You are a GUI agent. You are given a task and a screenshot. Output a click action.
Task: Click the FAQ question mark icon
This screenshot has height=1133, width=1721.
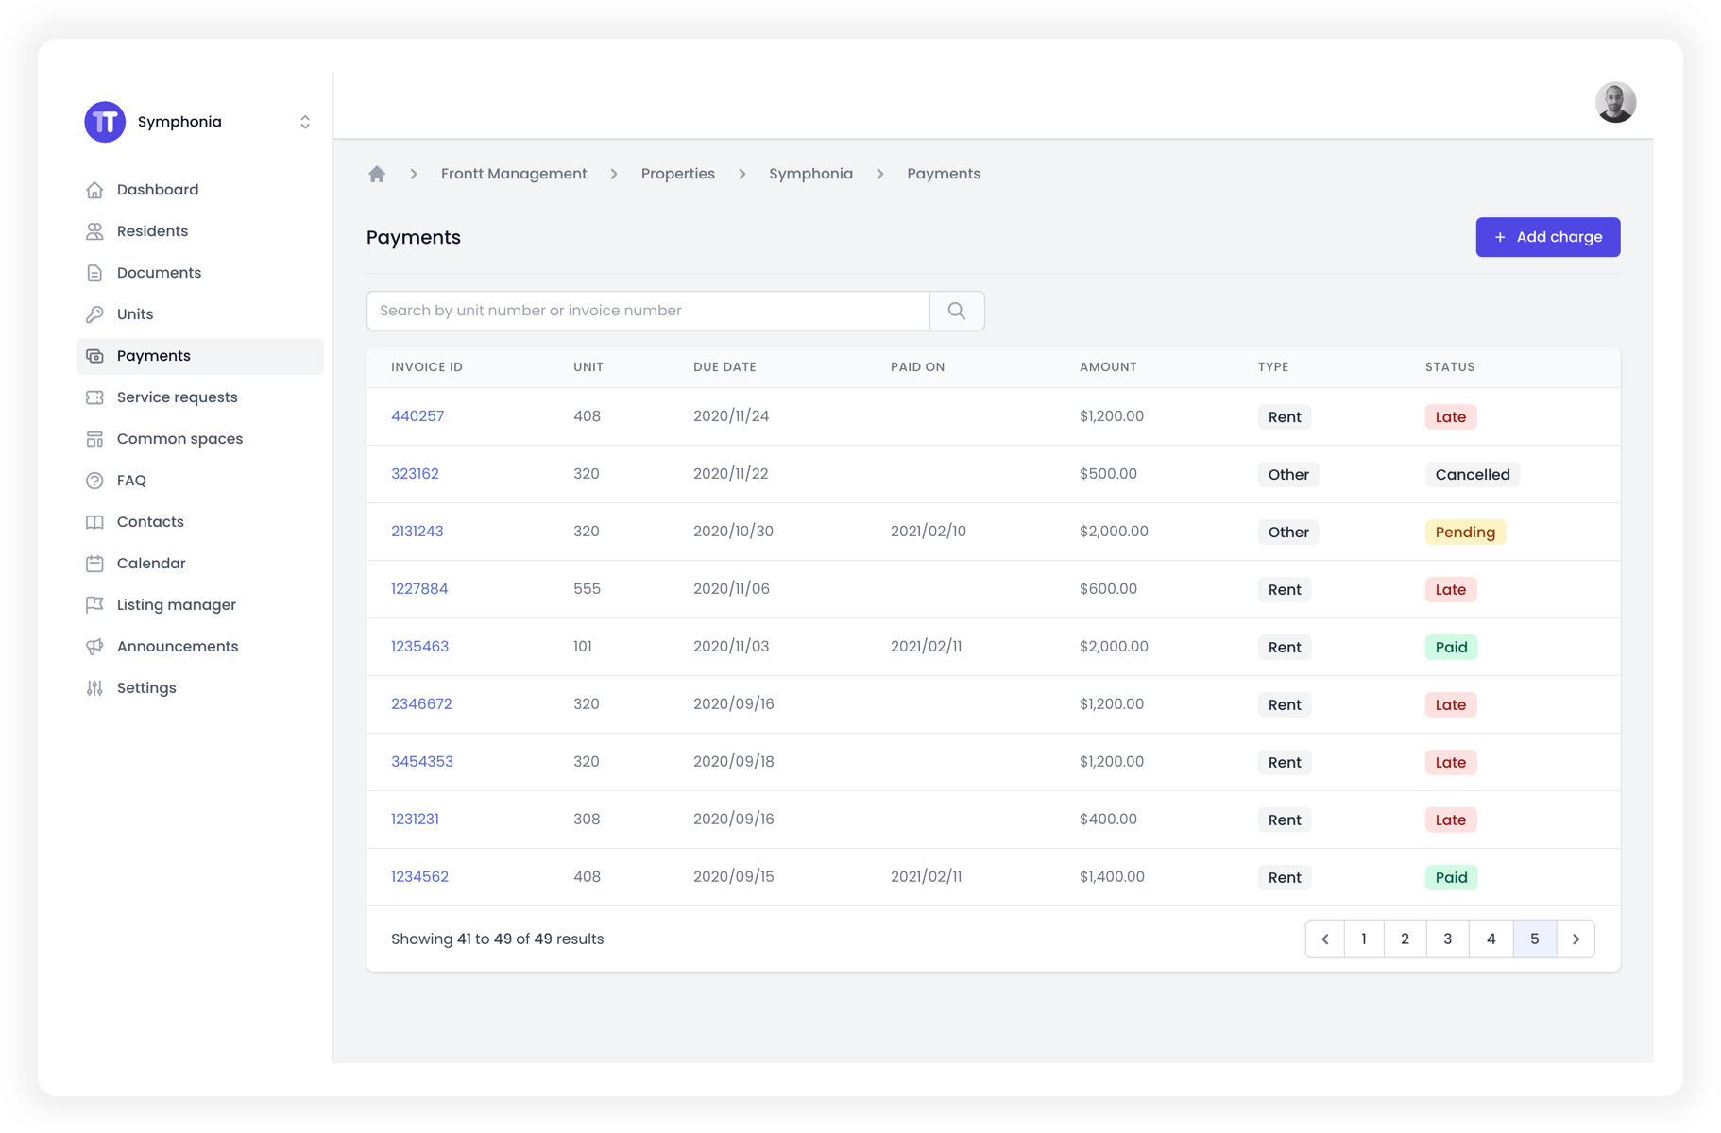94,481
